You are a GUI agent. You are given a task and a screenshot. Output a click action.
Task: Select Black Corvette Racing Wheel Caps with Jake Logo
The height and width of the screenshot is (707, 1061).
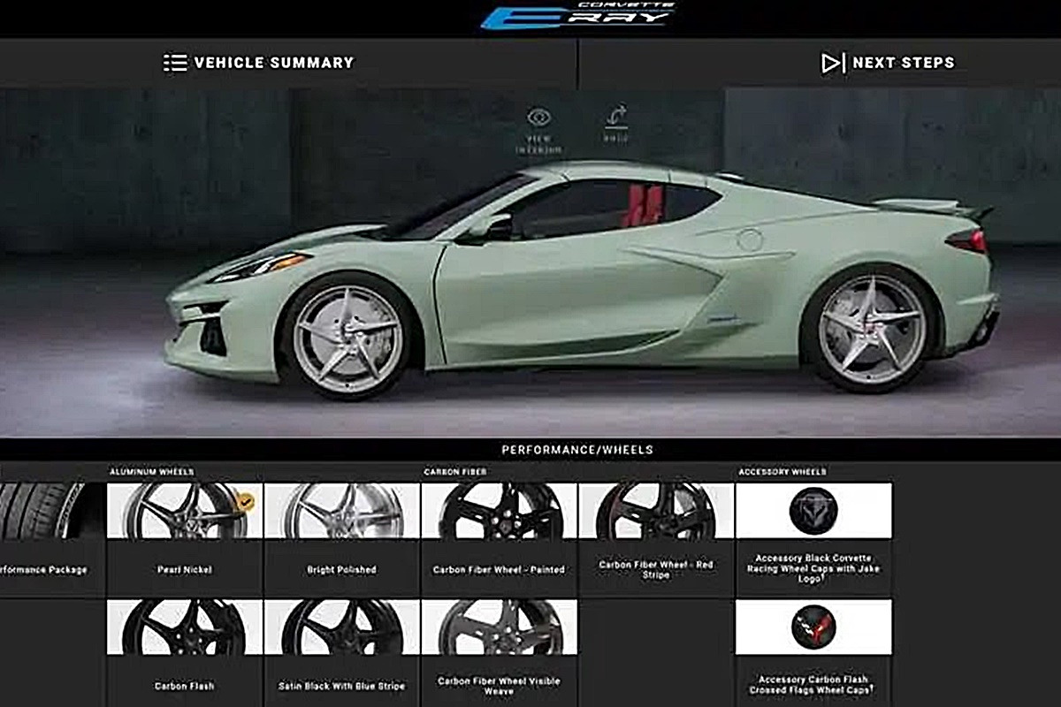813,539
